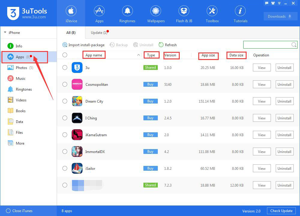Image resolution: width=300 pixels, height=216 pixels.
Task: Select the iSailor row radio button
Action: pos(65,168)
